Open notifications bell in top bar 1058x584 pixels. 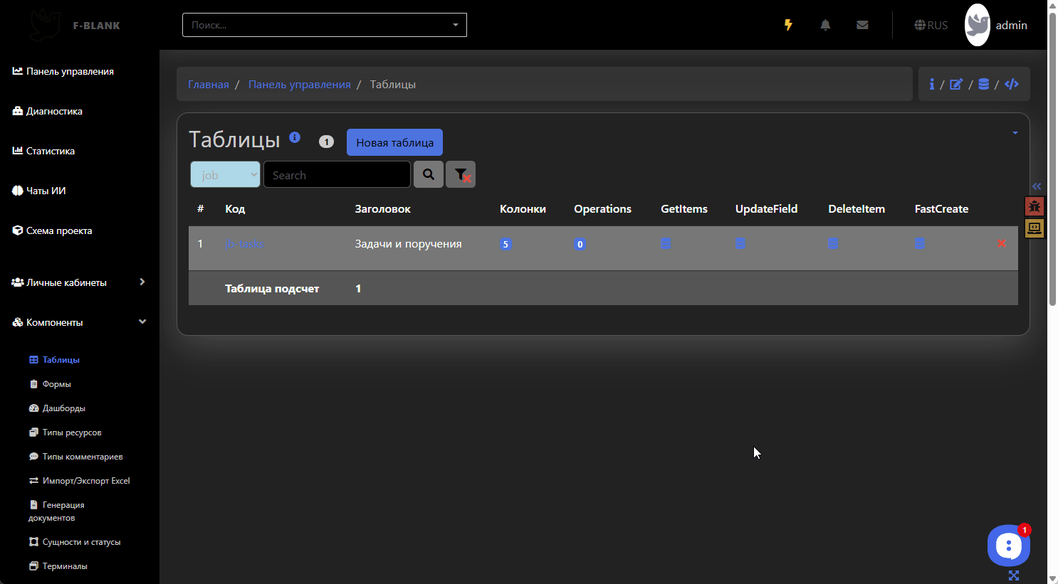tap(825, 25)
